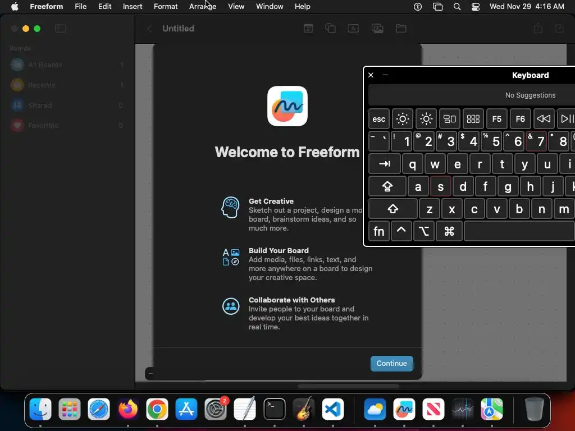Open the Edit menu

pos(104,6)
